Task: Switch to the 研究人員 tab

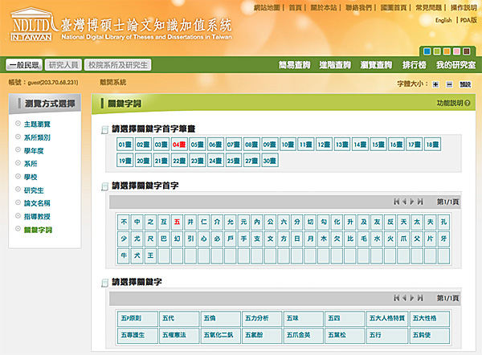Action: click(64, 65)
